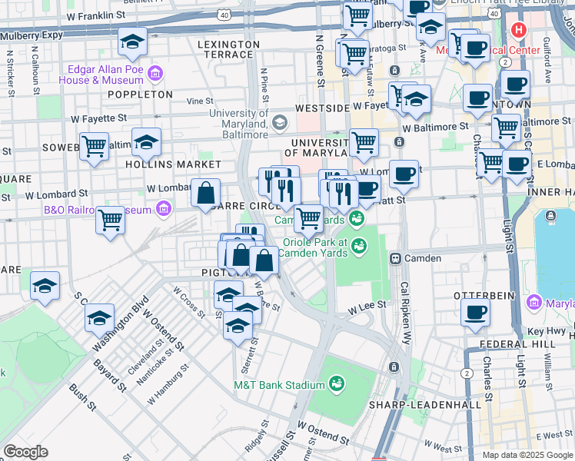
Task: Click the Edgar Allan Poe House & Museum label
Action: click(x=101, y=75)
